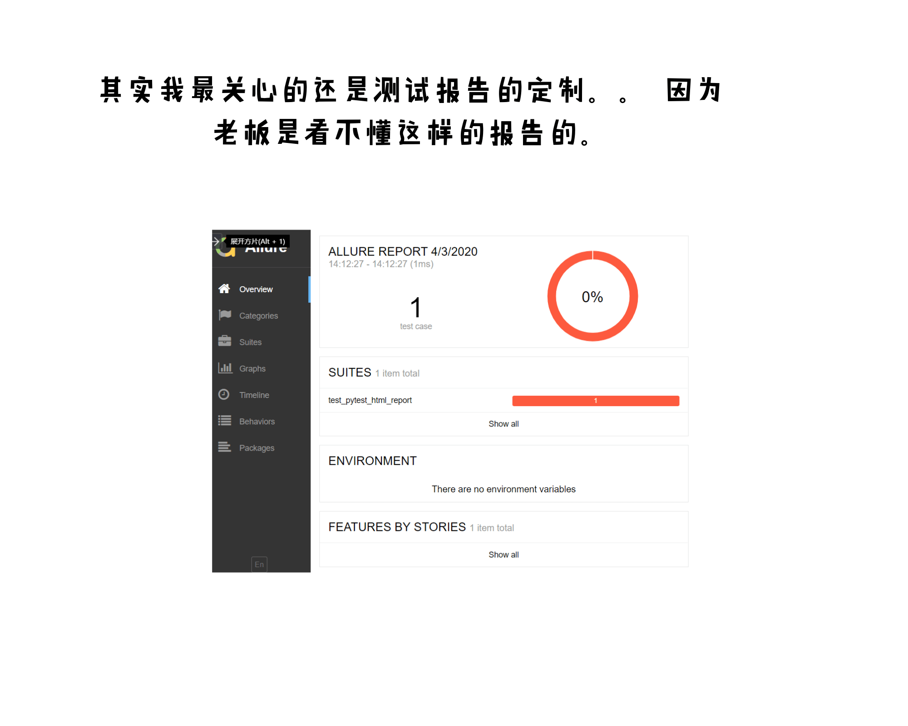Click Show all under Suites

(503, 424)
